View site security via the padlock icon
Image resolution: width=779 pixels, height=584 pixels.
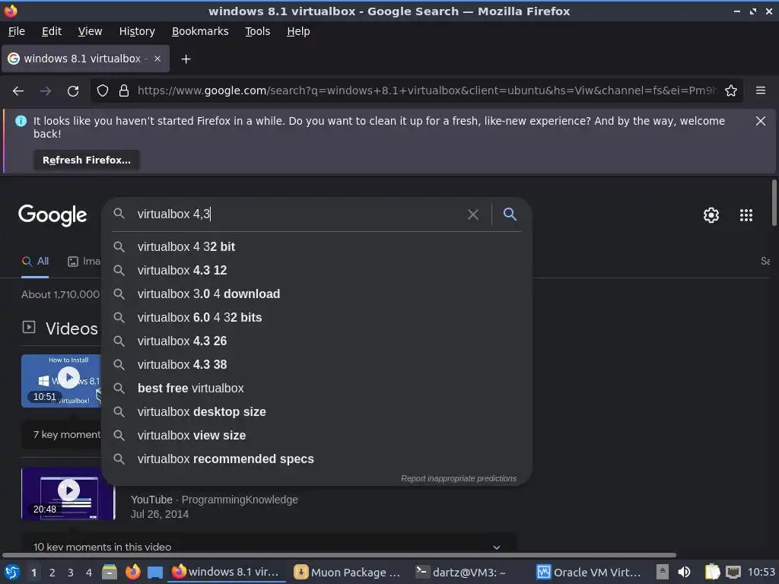[124, 90]
